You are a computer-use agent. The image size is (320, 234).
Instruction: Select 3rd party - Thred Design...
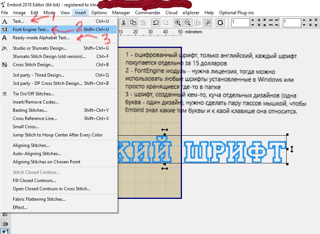coord(59,75)
